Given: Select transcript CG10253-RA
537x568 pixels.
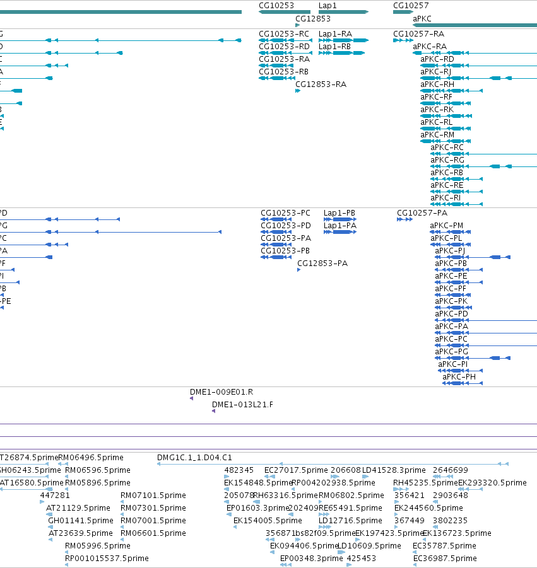Looking at the screenshot, I should [284, 59].
